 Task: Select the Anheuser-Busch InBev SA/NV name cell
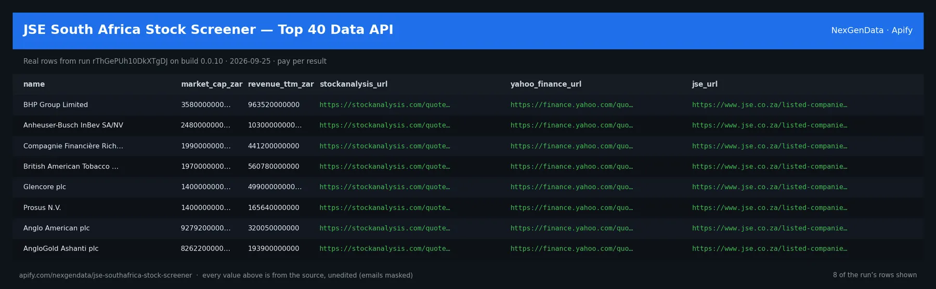point(73,125)
